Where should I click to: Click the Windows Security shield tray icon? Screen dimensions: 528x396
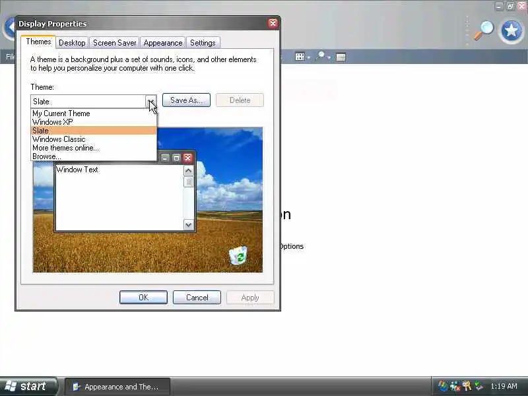pyautogui.click(x=442, y=386)
